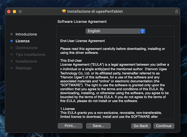Open the English language dropdown
Image resolution: width=187 pixels, height=137 pixels.
[x=115, y=31]
